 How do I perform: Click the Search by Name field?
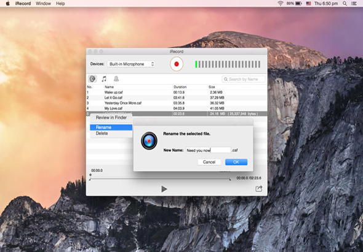click(x=244, y=79)
